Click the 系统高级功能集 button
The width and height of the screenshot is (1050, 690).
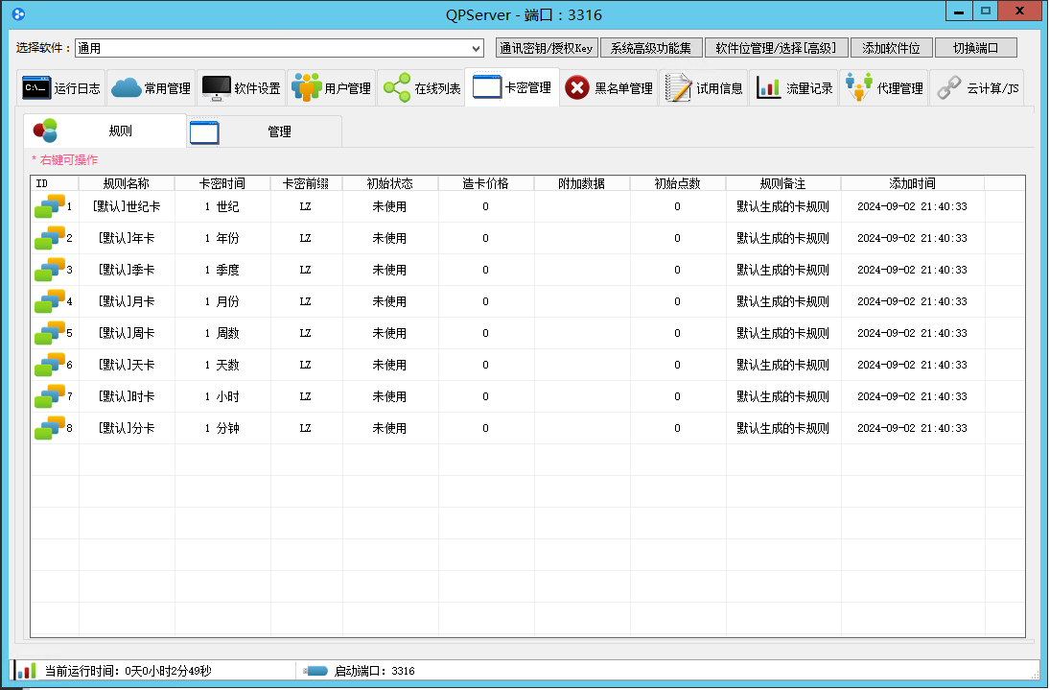tap(651, 49)
